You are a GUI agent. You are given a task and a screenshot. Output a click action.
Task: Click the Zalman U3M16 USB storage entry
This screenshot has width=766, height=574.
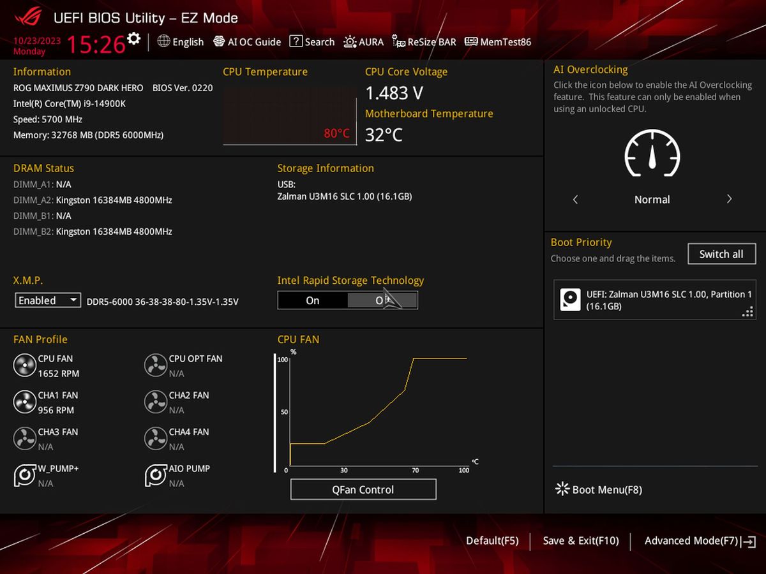345,196
